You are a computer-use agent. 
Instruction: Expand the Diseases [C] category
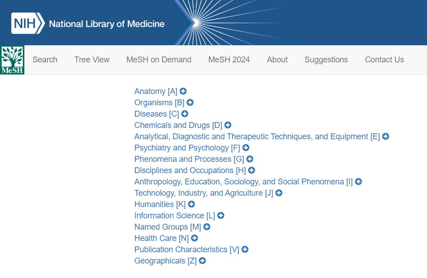tap(185, 113)
